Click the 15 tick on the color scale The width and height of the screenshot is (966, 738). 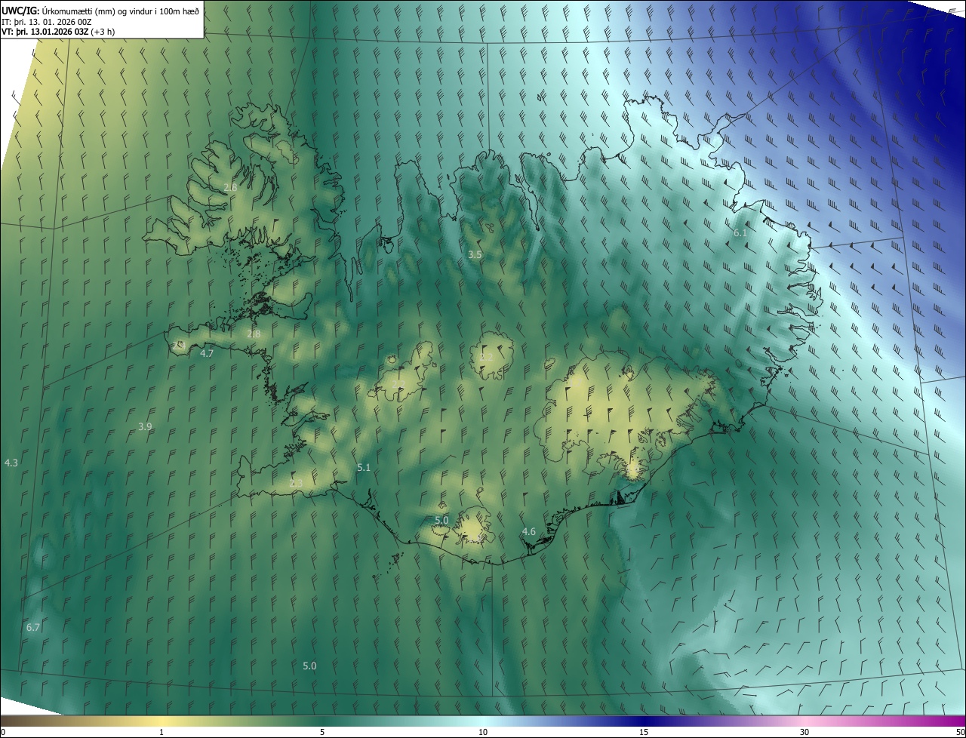pos(644,732)
